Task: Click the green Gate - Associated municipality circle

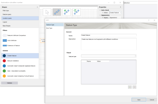Action: pos(4,71)
